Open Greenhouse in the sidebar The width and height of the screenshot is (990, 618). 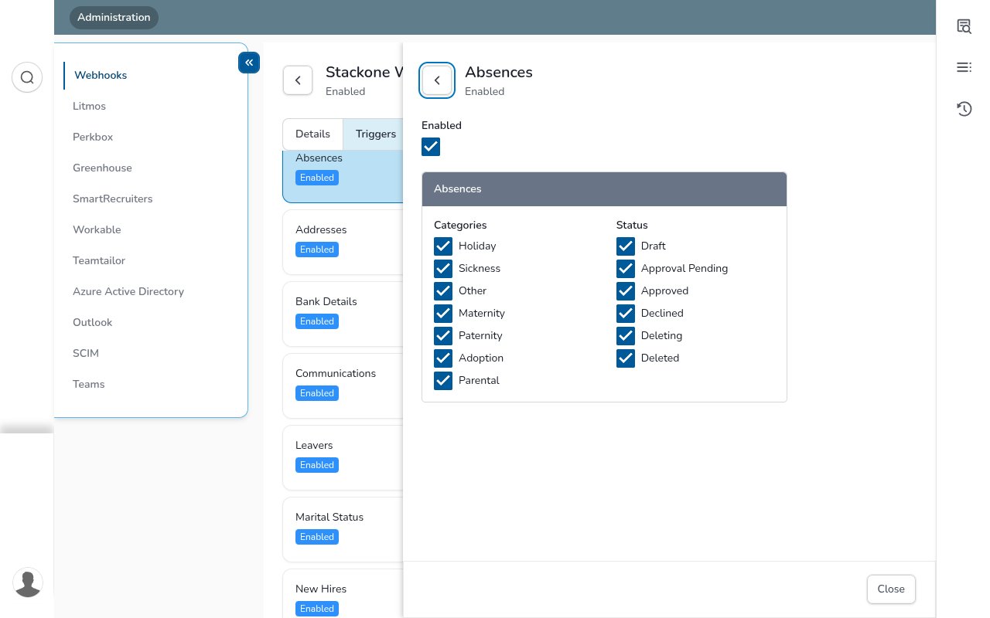(102, 168)
